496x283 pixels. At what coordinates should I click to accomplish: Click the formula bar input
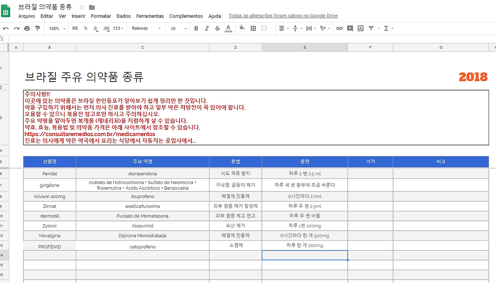click(252, 39)
